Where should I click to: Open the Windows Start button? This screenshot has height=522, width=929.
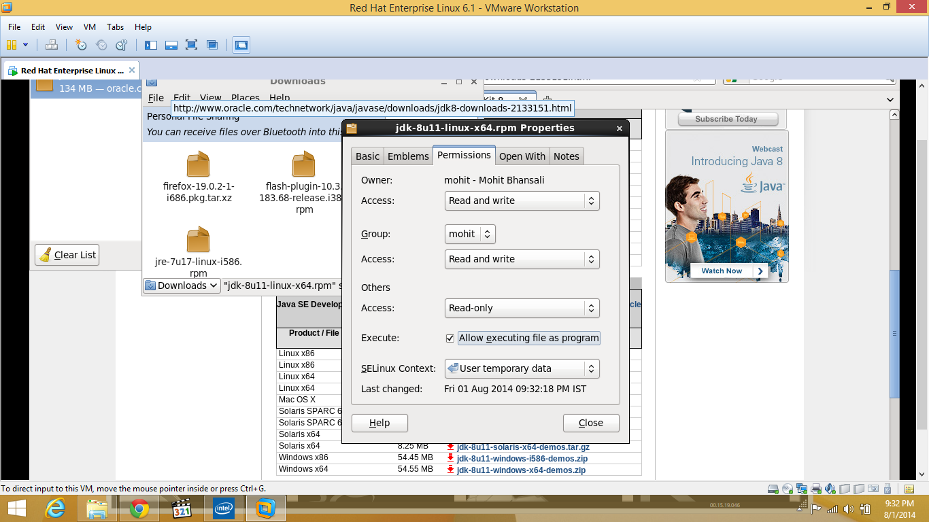tap(16, 508)
